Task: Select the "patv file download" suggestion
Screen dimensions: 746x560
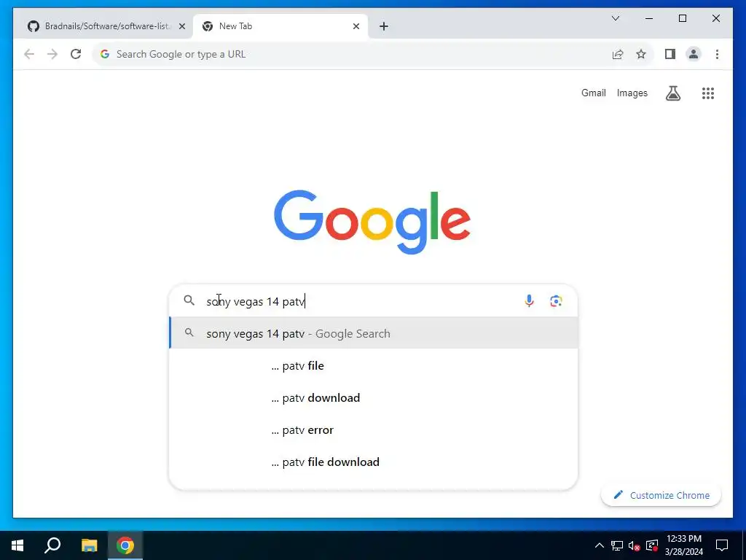Action: tap(374, 462)
